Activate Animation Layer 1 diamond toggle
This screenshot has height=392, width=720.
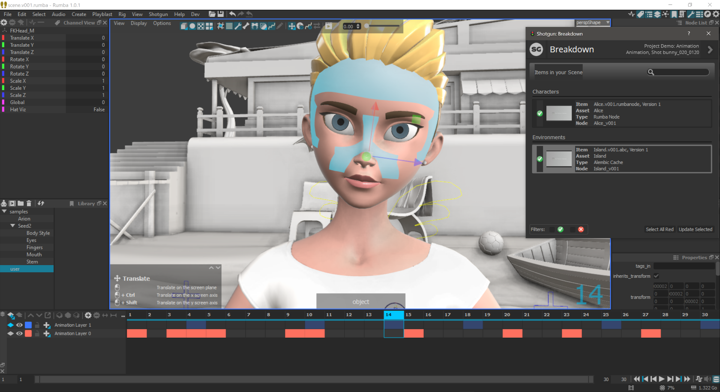(10, 325)
